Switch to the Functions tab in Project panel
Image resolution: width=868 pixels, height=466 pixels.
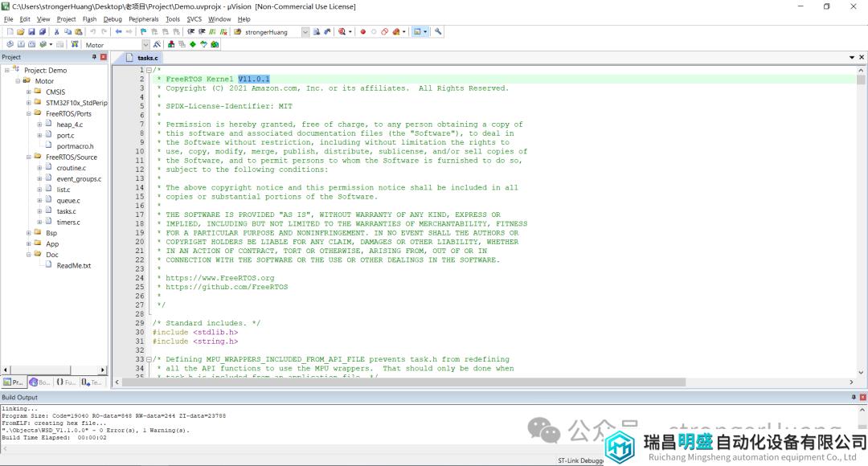[66, 382]
